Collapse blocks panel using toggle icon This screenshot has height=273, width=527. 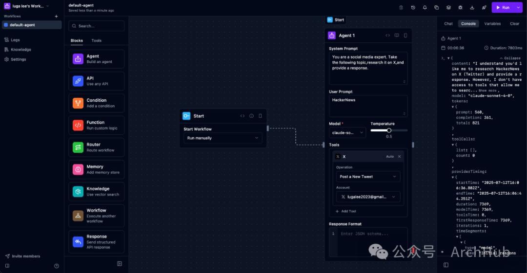120,264
